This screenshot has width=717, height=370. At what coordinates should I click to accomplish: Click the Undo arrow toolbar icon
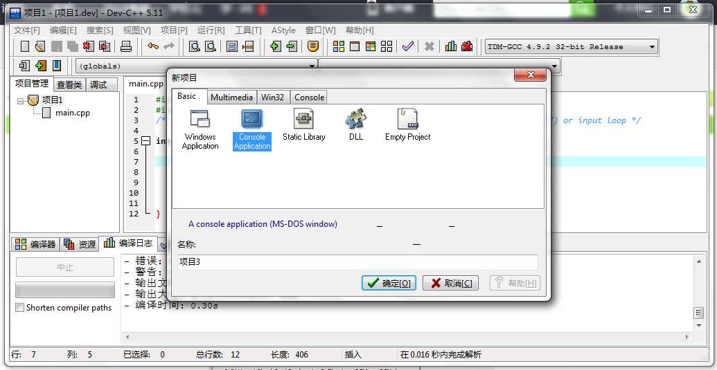(152, 46)
